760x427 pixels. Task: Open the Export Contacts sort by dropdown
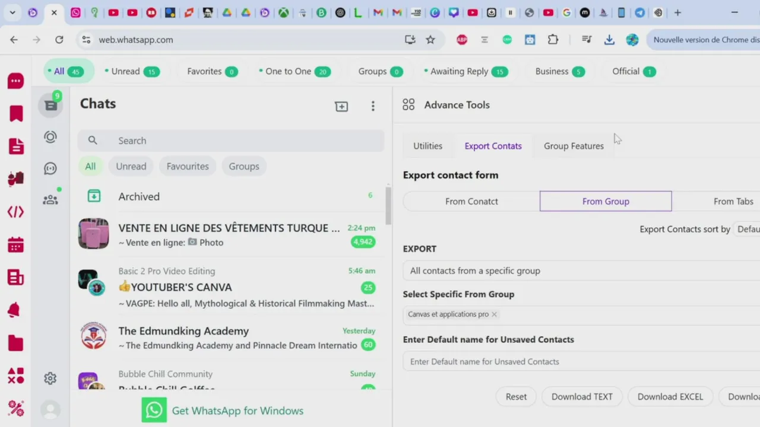(747, 229)
